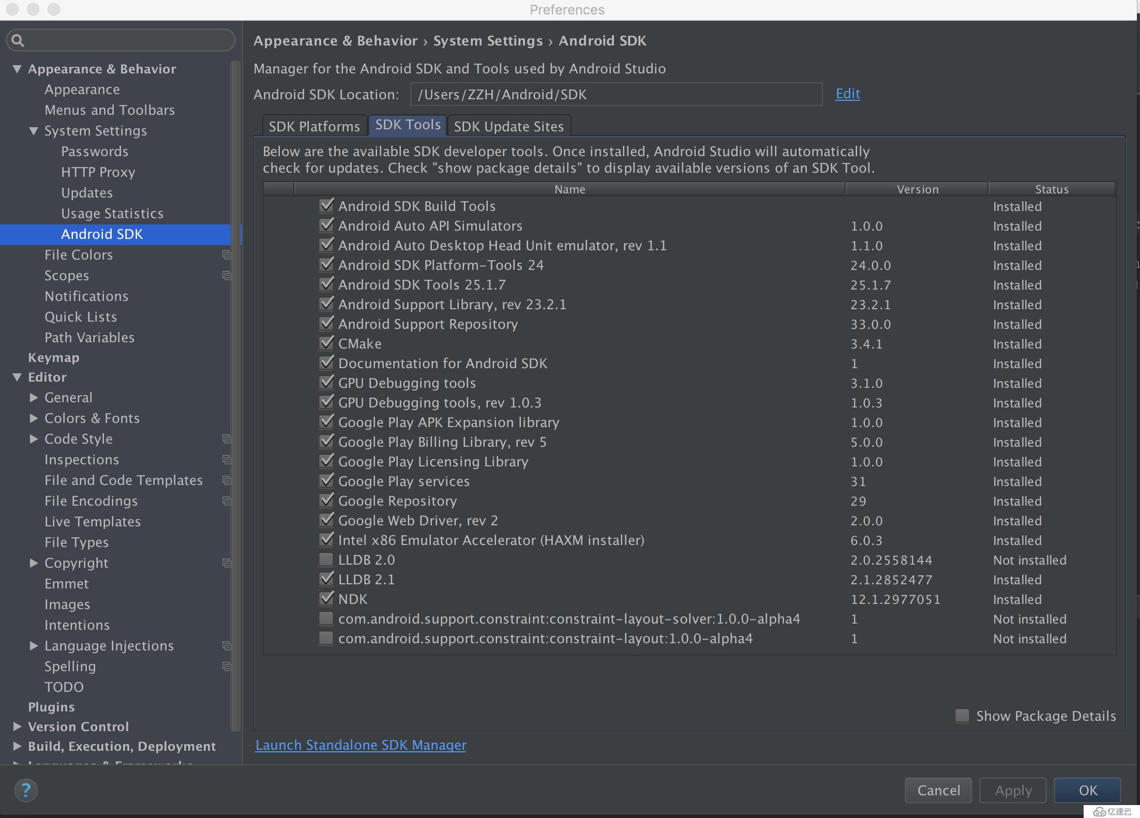Expand the Copyright node
This screenshot has width=1140, height=818.
point(34,563)
